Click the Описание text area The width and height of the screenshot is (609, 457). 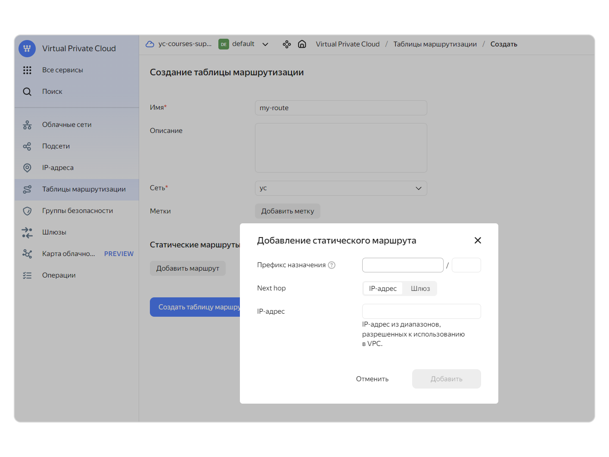(x=341, y=148)
